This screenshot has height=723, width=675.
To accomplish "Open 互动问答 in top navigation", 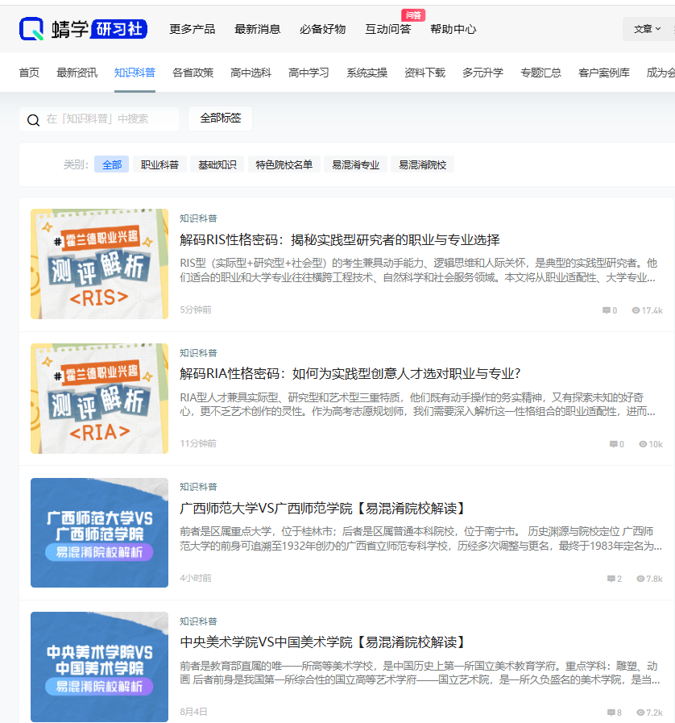I will [x=388, y=29].
